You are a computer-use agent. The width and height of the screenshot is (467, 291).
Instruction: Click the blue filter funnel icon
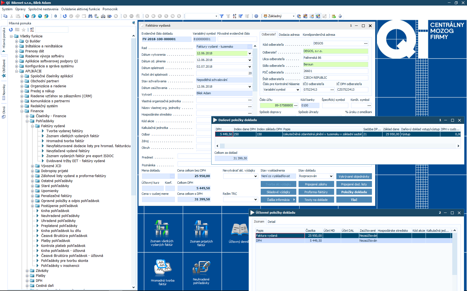(x=222, y=16)
